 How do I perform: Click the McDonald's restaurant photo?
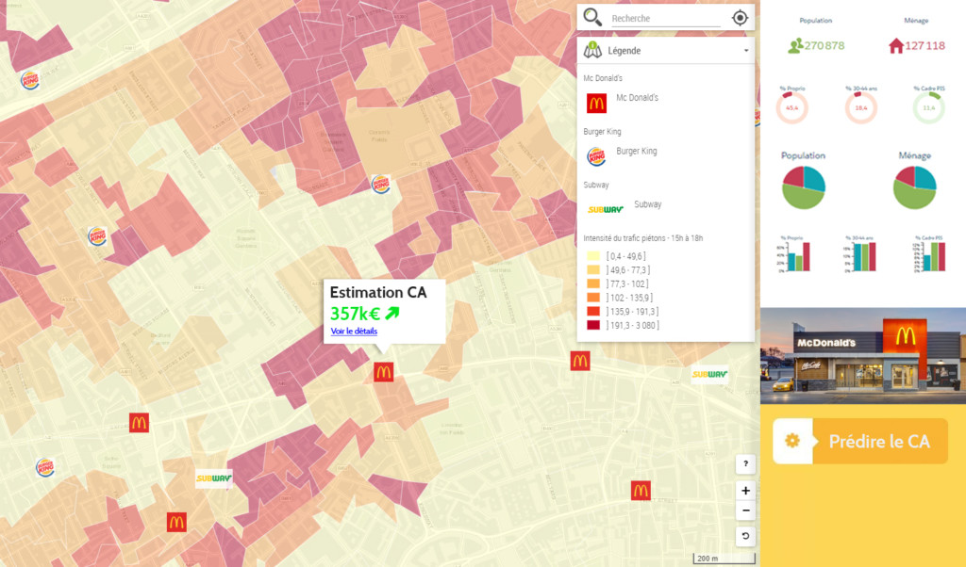[x=862, y=355]
